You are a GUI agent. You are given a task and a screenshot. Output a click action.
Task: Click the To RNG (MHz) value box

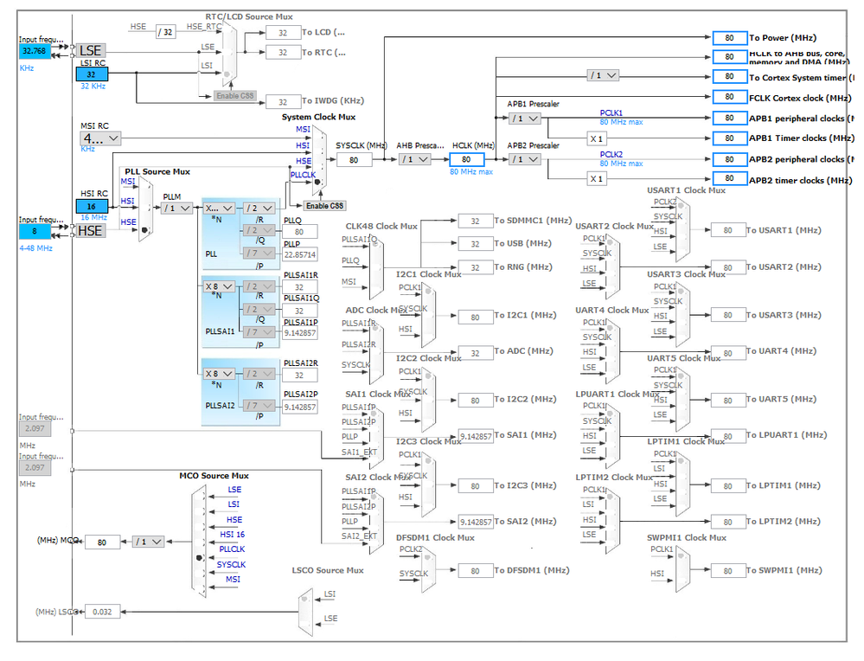(475, 268)
